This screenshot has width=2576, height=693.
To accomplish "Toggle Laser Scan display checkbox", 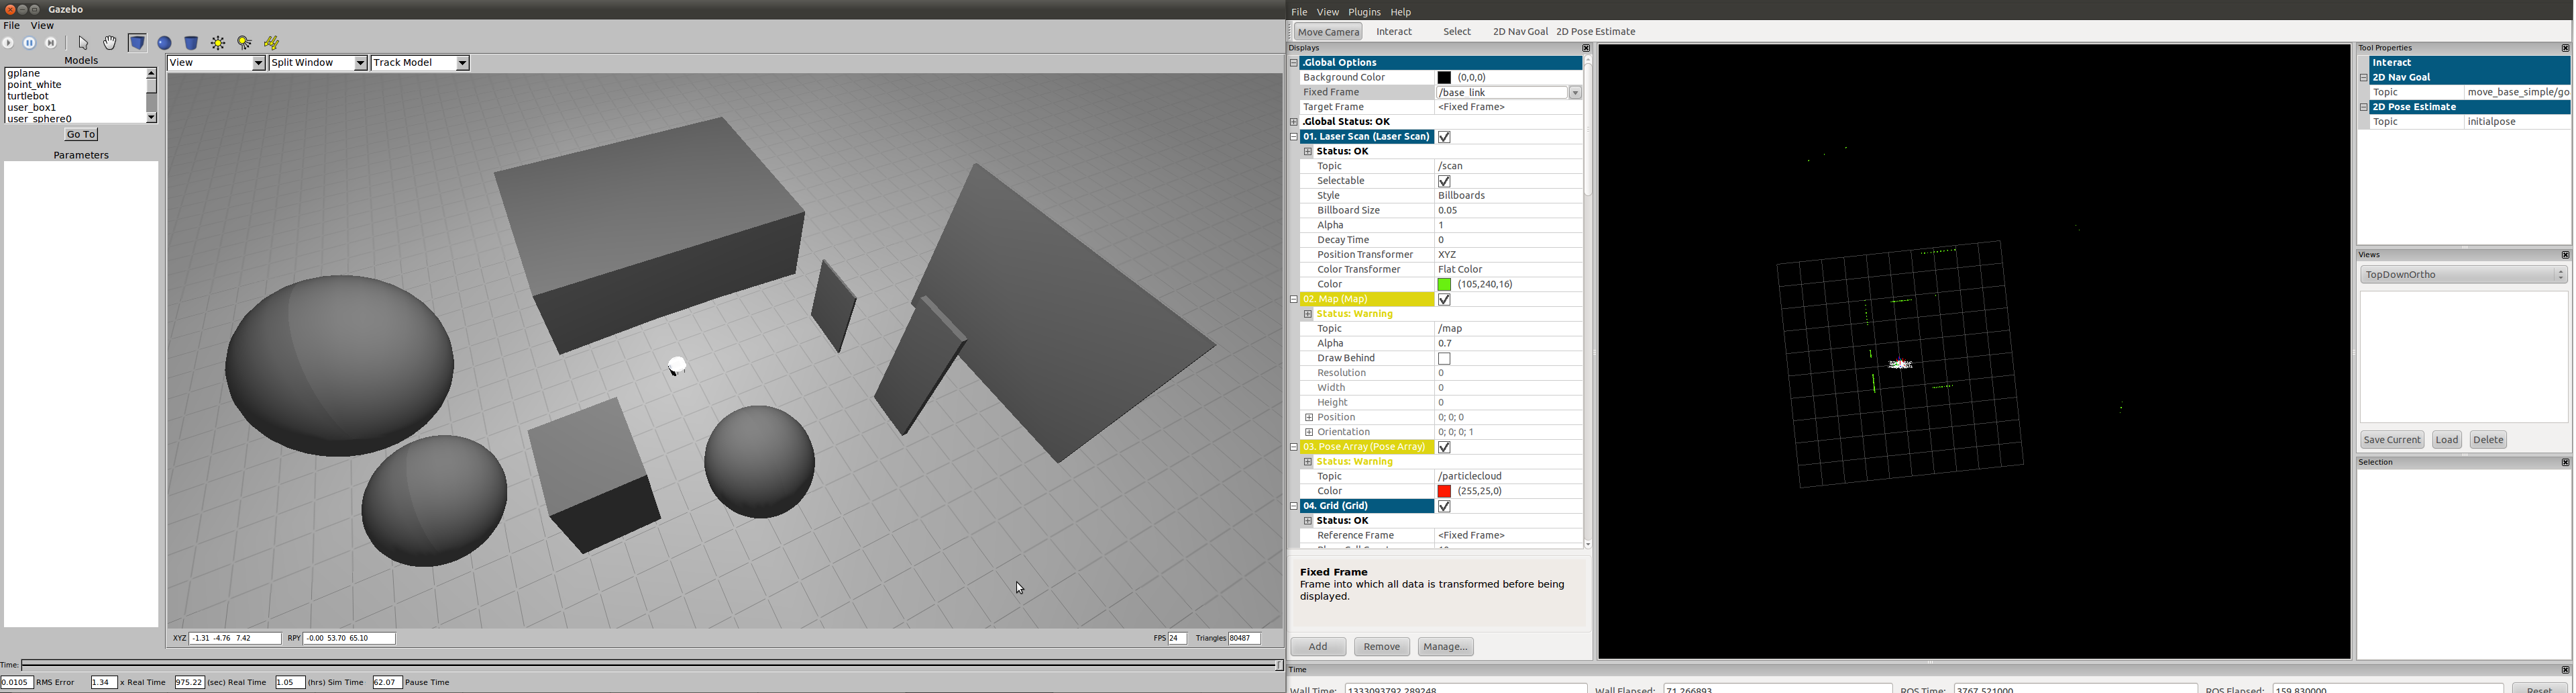I will pos(1444,137).
